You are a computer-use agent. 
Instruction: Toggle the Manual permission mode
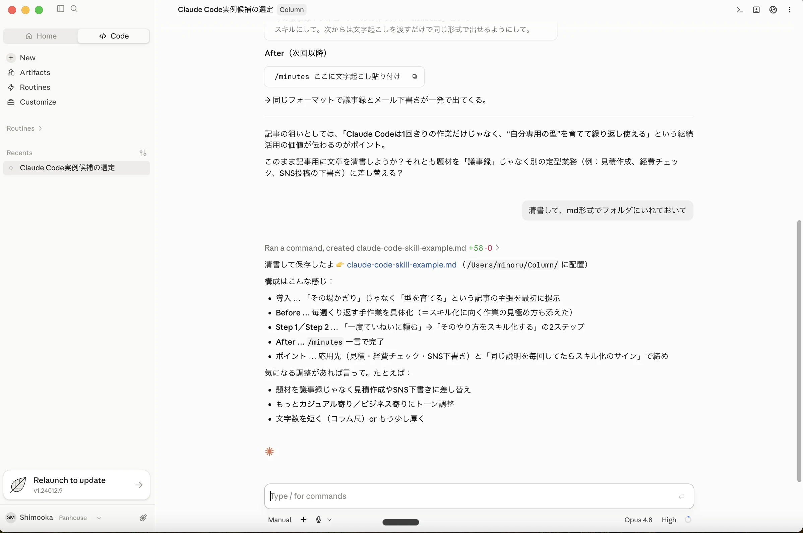(279, 520)
